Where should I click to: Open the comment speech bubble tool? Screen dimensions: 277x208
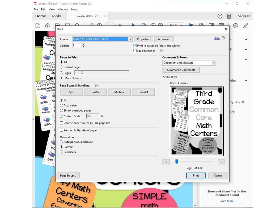coord(236,26)
